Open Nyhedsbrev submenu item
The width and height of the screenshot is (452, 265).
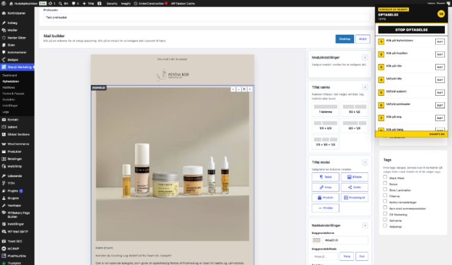point(11,81)
